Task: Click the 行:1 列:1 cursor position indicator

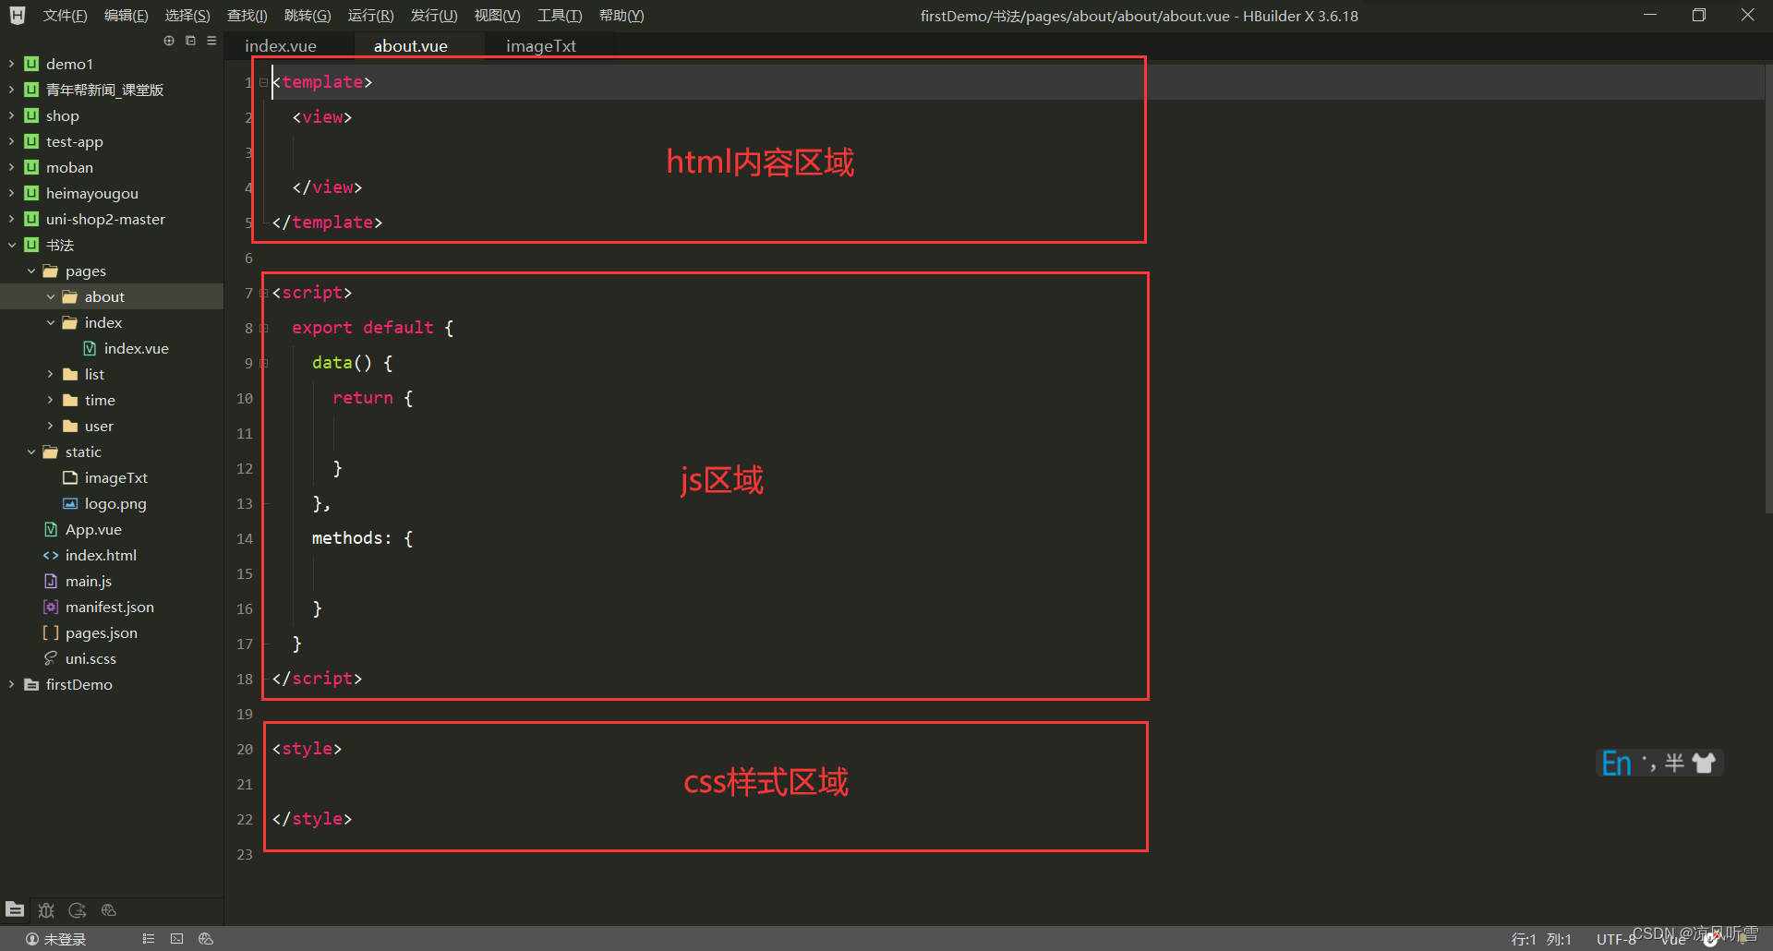Action: click(1541, 939)
